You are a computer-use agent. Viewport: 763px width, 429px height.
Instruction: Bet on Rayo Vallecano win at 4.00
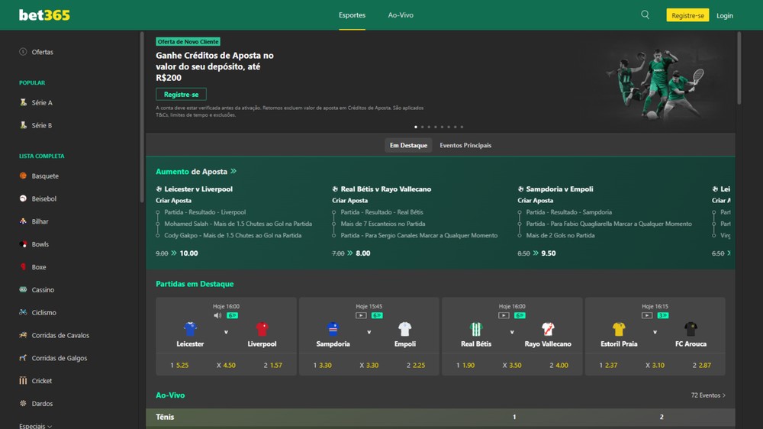[559, 365]
